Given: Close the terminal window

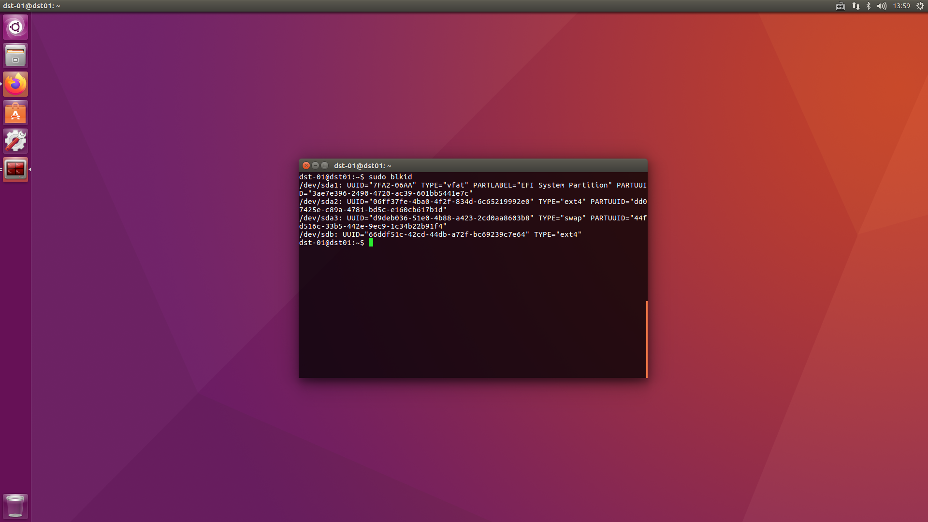Looking at the screenshot, I should (x=306, y=165).
